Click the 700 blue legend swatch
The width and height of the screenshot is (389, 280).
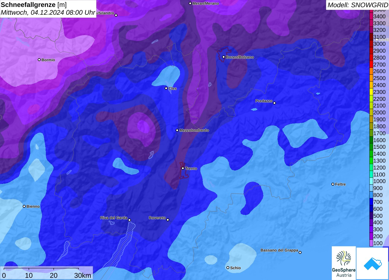[371, 202]
